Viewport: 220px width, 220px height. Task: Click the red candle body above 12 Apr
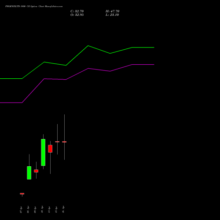coord(50,149)
